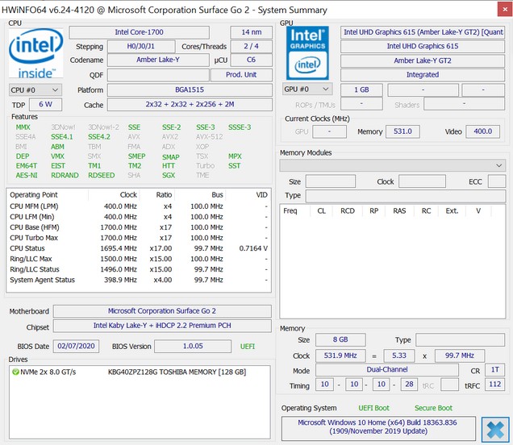Open the CPU #0 selector dropdown

35,89
